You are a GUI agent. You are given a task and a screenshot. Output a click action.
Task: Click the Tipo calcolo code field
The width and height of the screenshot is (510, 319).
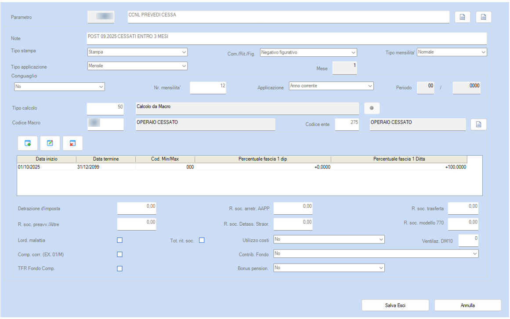(105, 109)
